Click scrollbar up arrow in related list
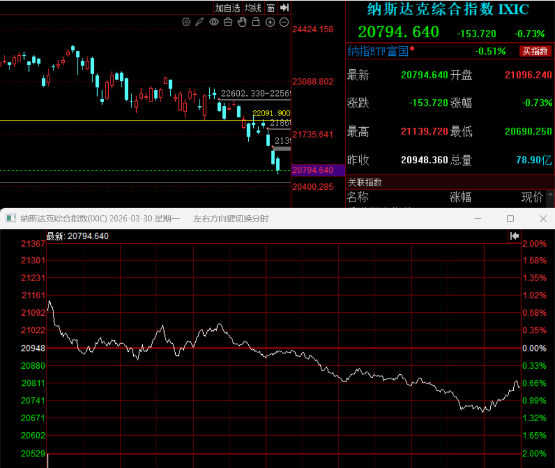555x468 pixels. (551, 194)
